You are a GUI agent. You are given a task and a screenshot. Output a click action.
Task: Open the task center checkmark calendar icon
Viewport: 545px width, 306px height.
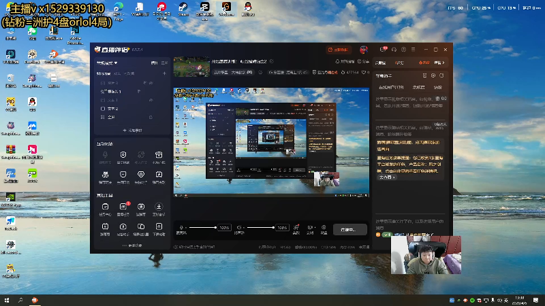pyautogui.click(x=105, y=207)
